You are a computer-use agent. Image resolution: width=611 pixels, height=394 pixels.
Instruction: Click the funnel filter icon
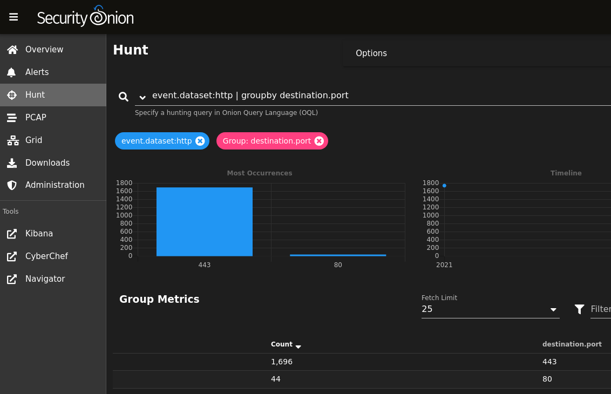point(580,309)
